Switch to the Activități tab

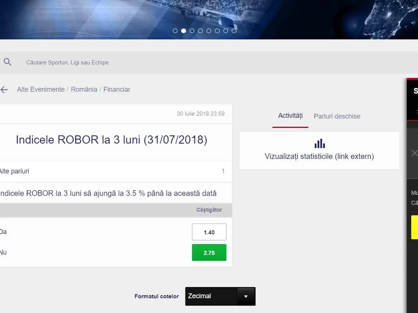pos(290,116)
